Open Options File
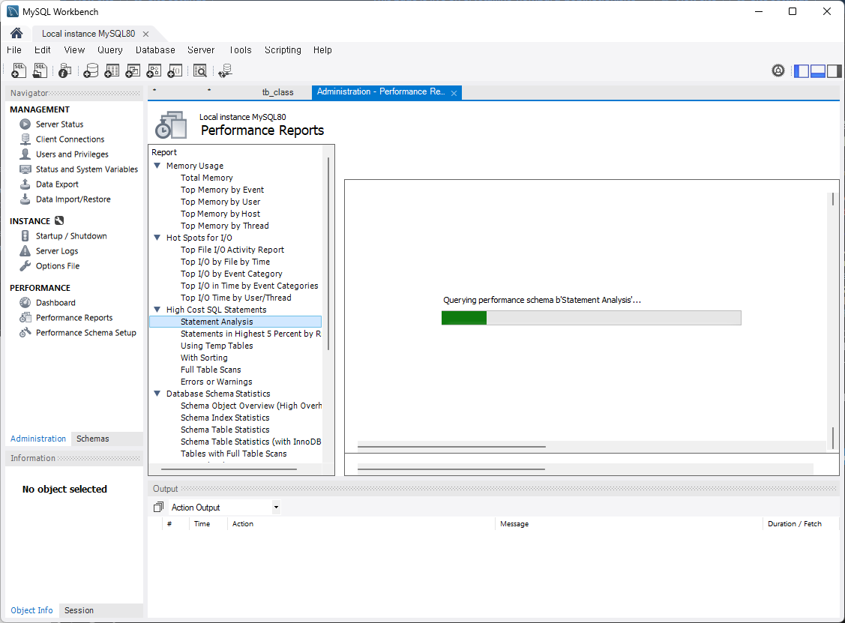The width and height of the screenshot is (845, 623). [57, 266]
